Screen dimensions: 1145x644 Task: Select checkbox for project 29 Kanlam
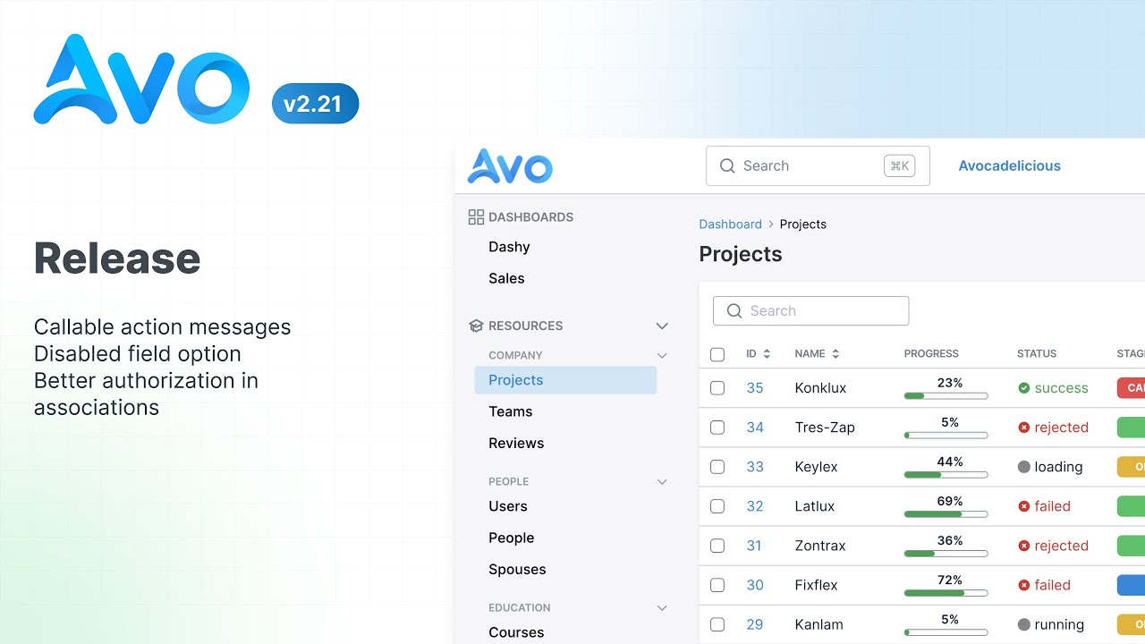(717, 624)
